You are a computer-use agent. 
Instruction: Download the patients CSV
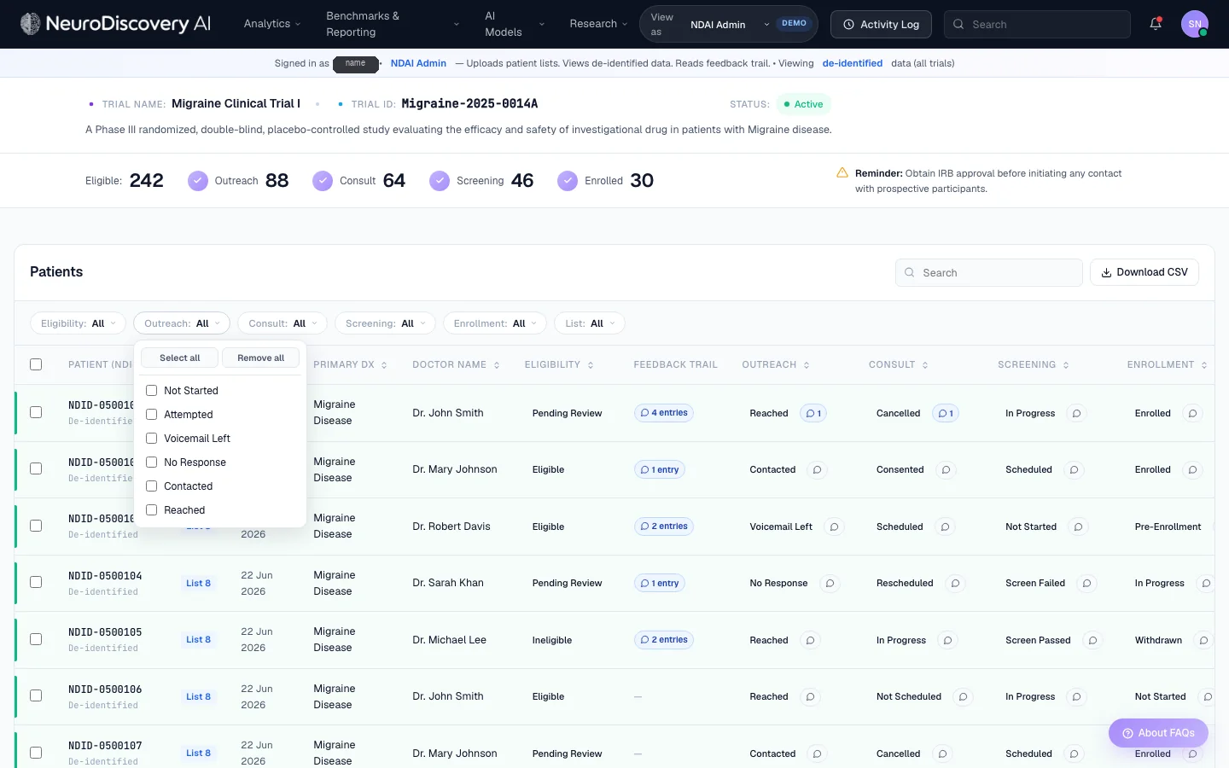click(1145, 272)
